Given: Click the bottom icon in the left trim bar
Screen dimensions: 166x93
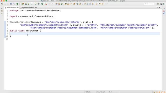Looking at the screenshot, I should coord(2,13).
